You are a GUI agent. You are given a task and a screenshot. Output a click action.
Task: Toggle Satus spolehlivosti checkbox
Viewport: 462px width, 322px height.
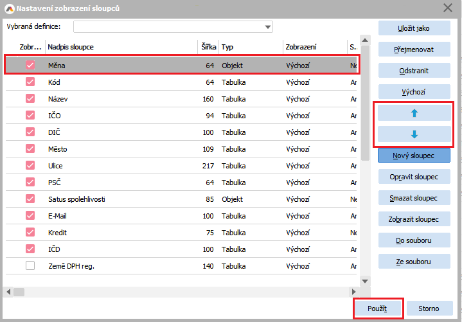point(30,199)
